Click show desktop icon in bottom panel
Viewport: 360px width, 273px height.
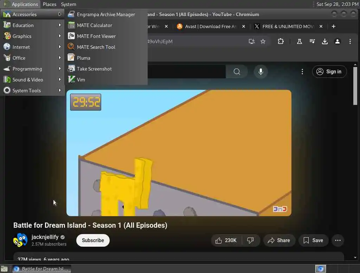click(x=4, y=269)
